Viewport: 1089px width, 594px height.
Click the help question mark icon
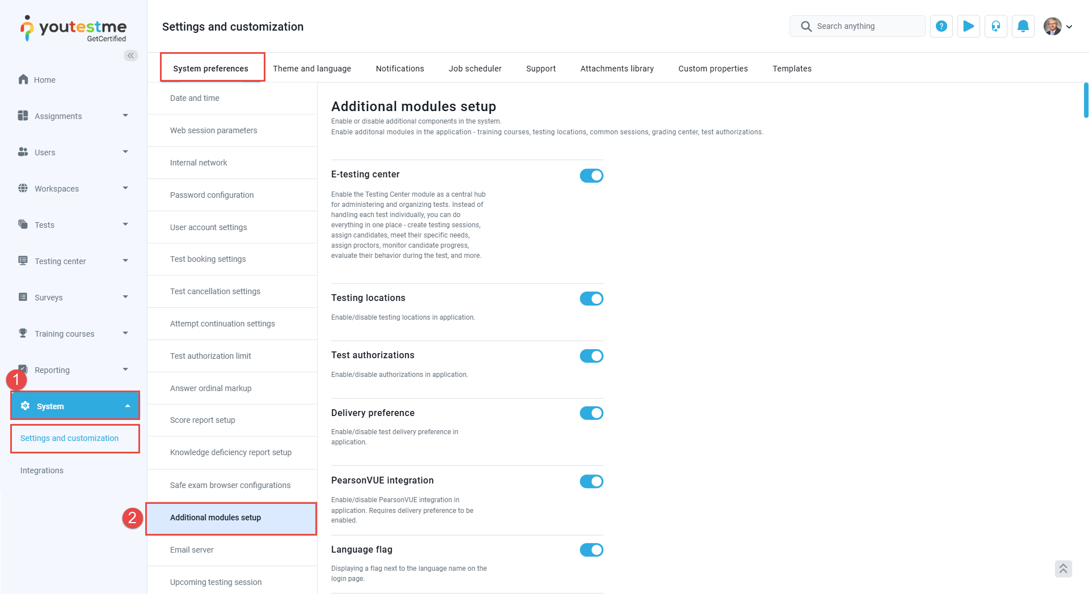pos(941,26)
